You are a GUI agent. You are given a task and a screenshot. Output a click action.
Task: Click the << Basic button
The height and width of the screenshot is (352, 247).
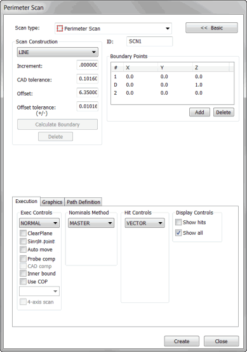coord(211,28)
